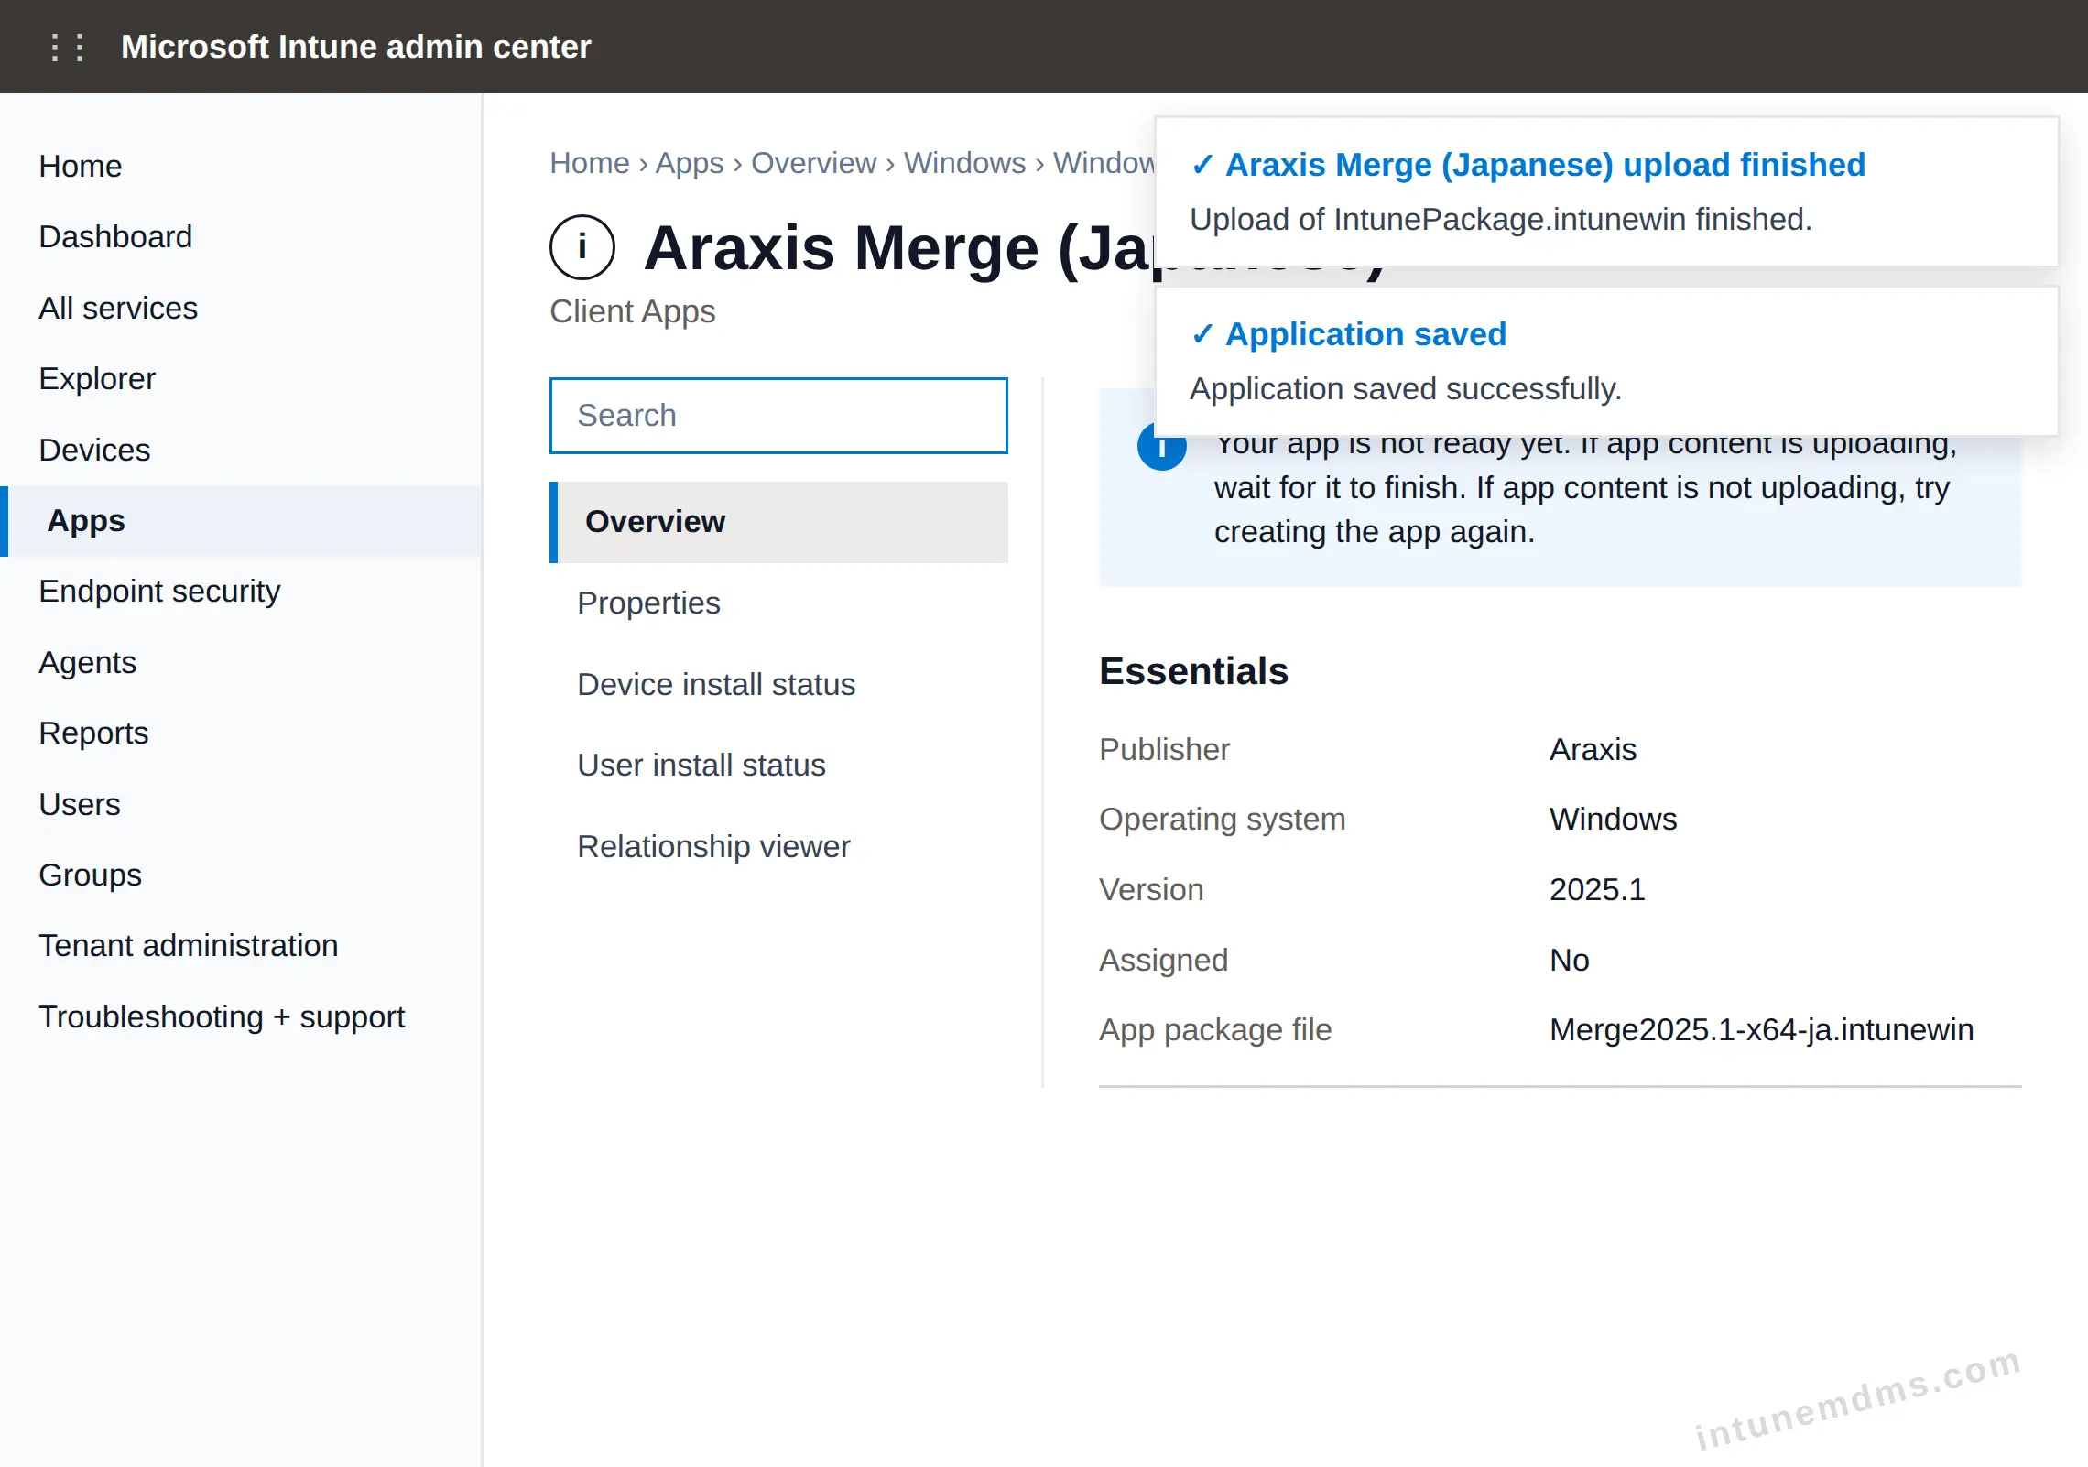Click the Apps breadcrumb link

click(690, 163)
